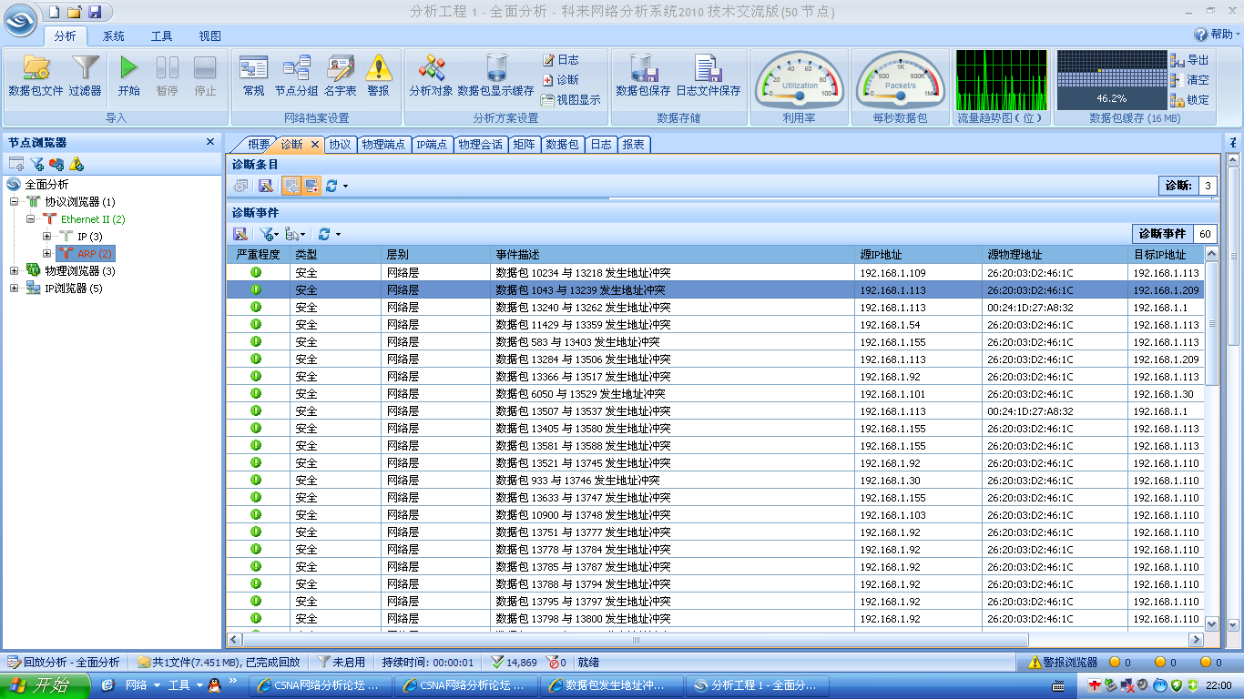This screenshot has height=699, width=1244.
Task: Open the 系统 ribbon tab
Action: (x=114, y=36)
